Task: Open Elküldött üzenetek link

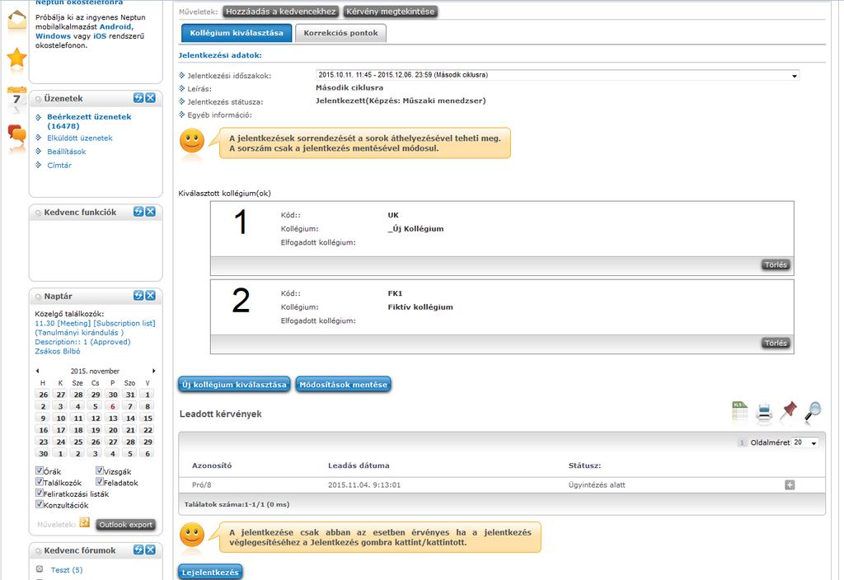Action: [80, 138]
